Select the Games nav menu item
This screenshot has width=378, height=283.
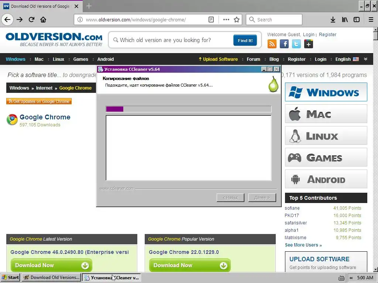pyautogui.click(x=81, y=59)
